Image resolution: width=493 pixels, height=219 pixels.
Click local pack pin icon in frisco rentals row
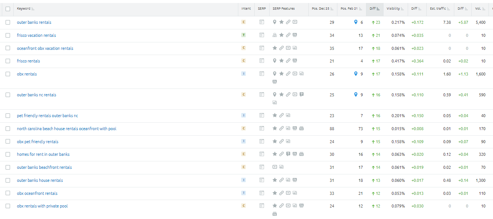pyautogui.click(x=274, y=61)
